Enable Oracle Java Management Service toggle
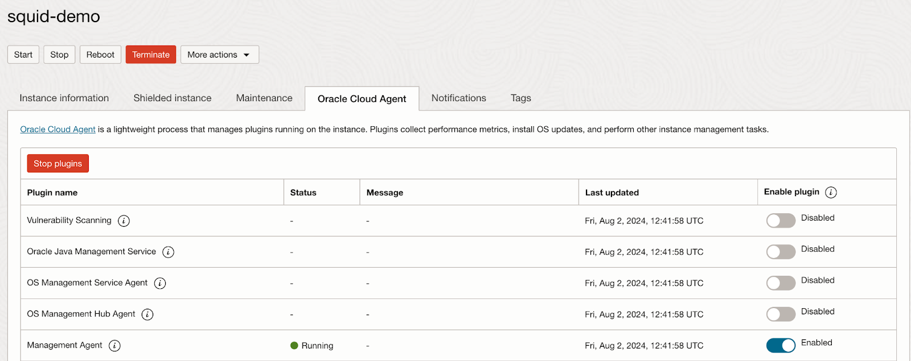 [x=781, y=252]
